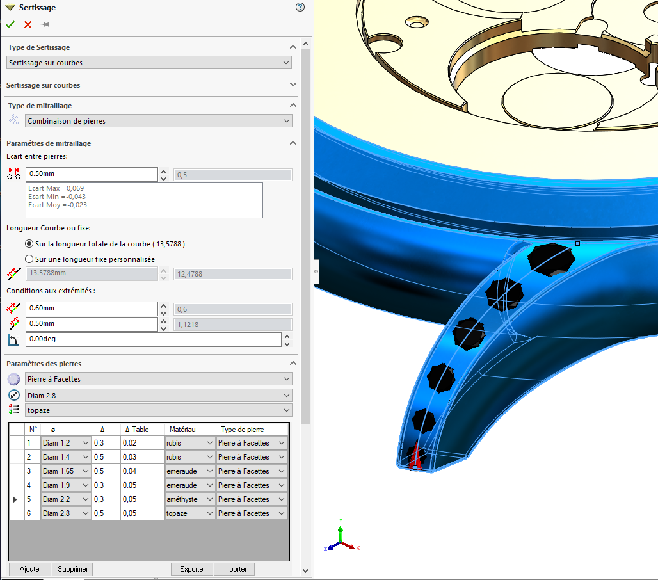This screenshot has height=580, width=658.
Task: Click the stone gap icon beside 0.50mm
Action: click(13, 174)
